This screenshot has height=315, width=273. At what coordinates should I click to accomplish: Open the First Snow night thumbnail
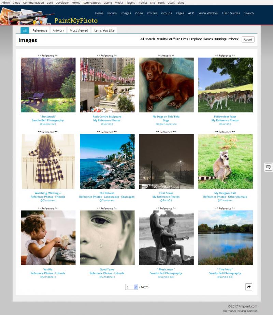point(166,161)
